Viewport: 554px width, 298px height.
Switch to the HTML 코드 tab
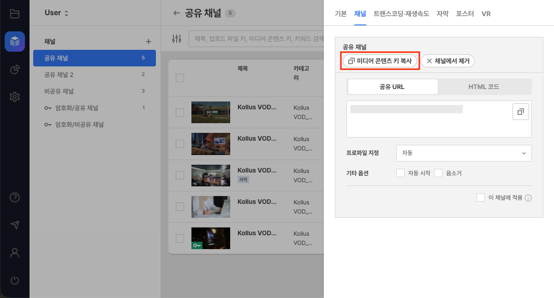tap(483, 87)
